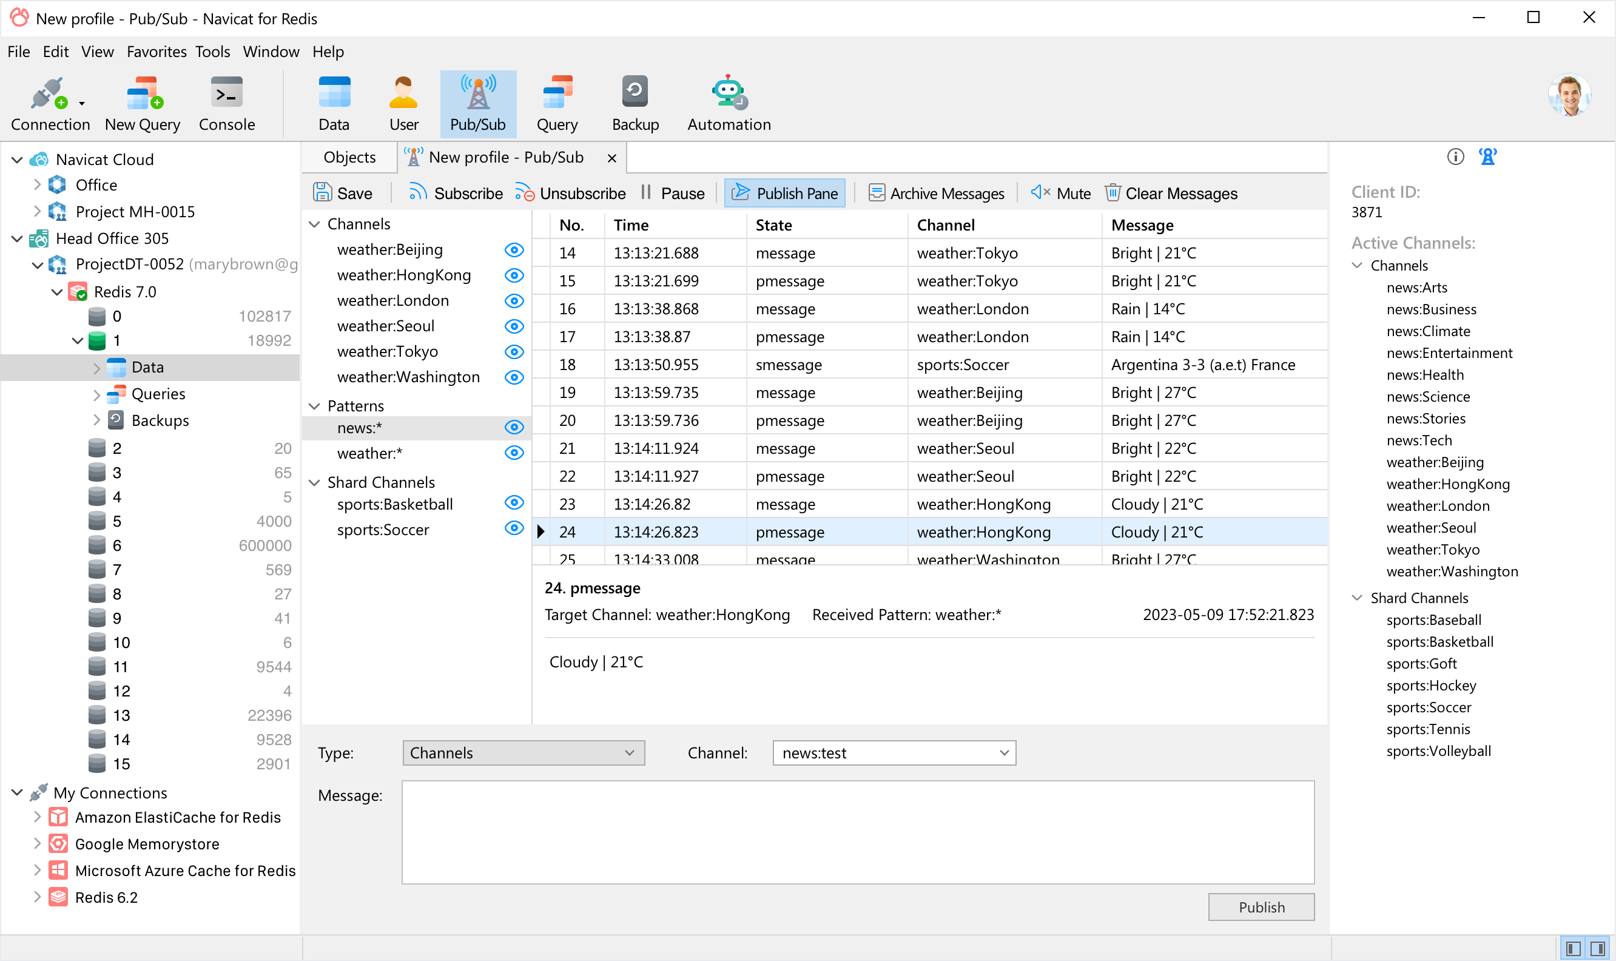1616x961 pixels.
Task: Collapse the Shard Channels group in subscription list
Action: [x=315, y=482]
